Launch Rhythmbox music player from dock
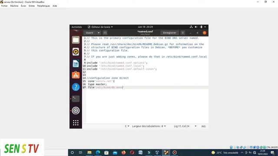Viewport: 278px width, 156px height. pyautogui.click(x=76, y=52)
